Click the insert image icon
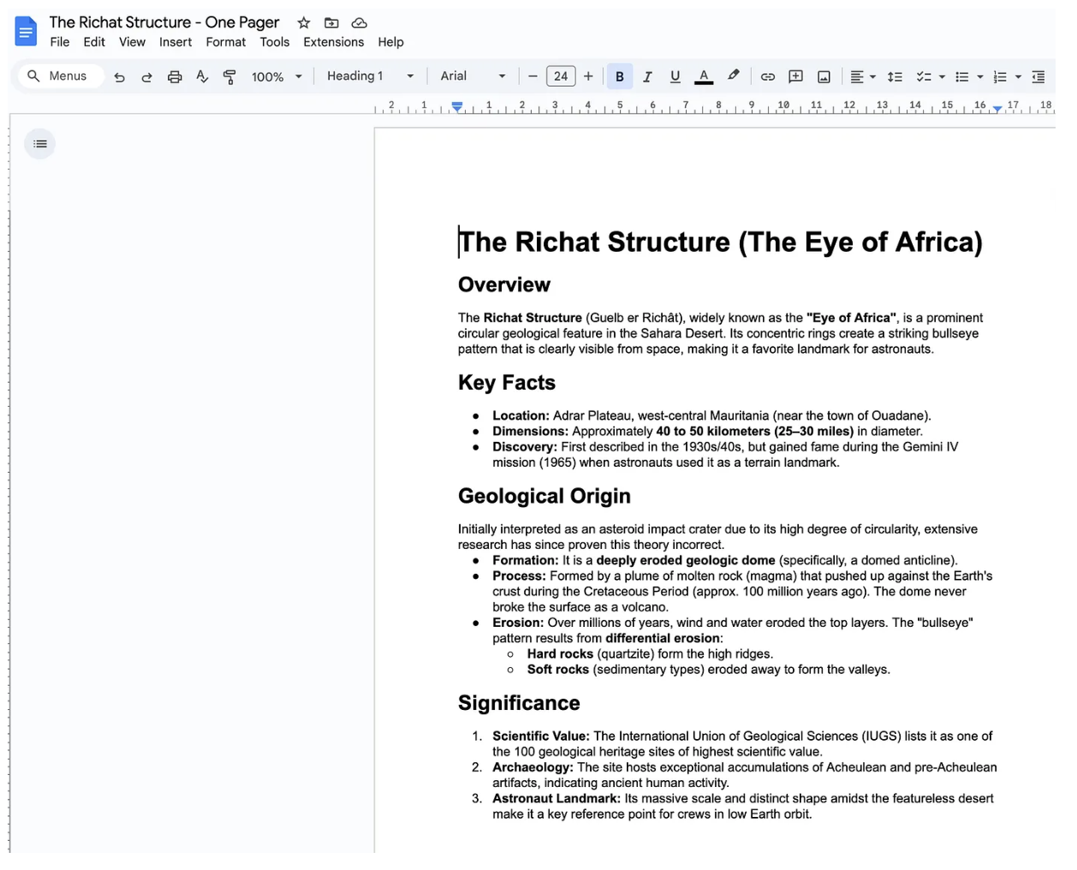This screenshot has height=870, width=1077. pos(824,77)
